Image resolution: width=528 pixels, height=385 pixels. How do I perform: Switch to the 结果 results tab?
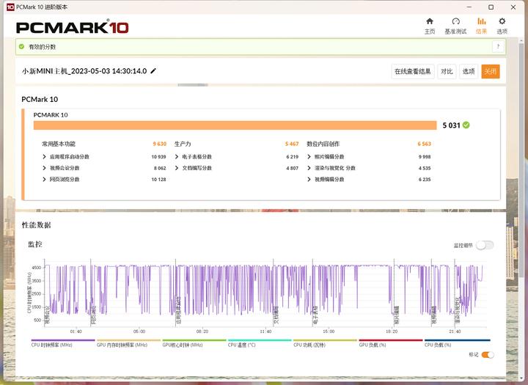(x=481, y=26)
